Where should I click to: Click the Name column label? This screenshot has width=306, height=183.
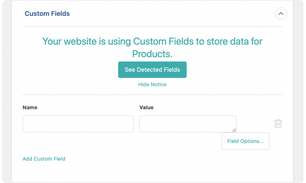30,107
